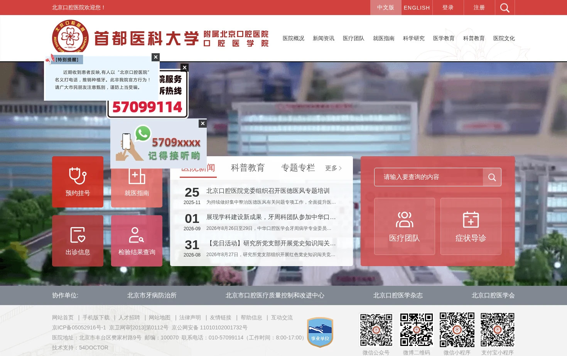The image size is (567, 356).
Task: Click 京公网安备 11010102001732号 link
Action: pos(209,328)
